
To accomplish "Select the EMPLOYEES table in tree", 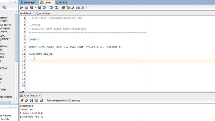I will (4, 32).
